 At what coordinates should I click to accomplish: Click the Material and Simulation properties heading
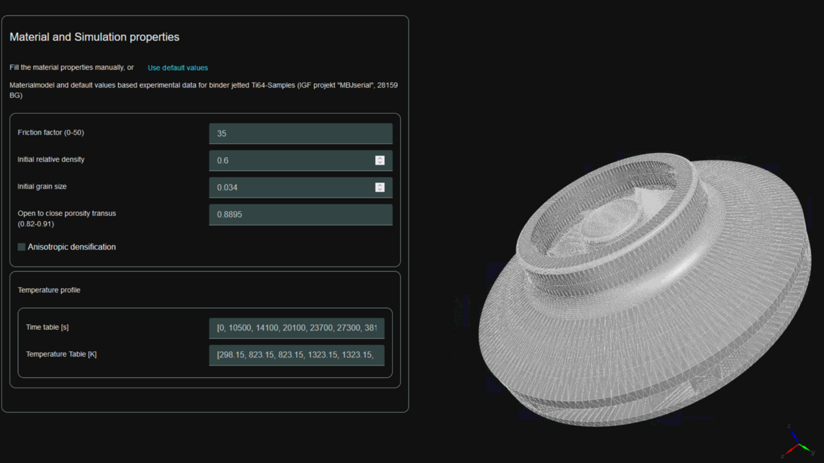(x=94, y=37)
